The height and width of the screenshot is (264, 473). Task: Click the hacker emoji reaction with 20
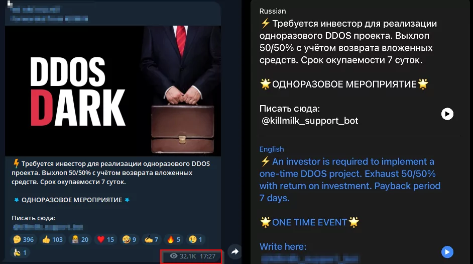(x=80, y=239)
